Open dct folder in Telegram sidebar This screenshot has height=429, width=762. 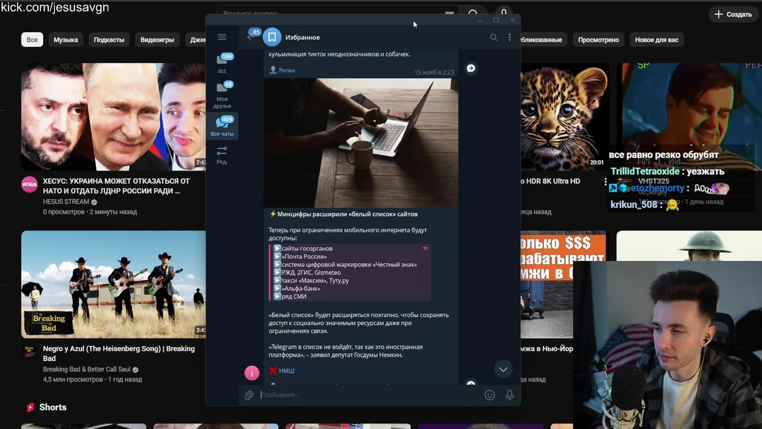click(222, 63)
